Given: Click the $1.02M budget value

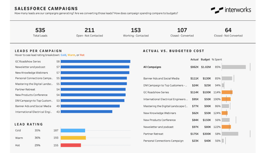Looking at the screenshot, I should point(206,67).
